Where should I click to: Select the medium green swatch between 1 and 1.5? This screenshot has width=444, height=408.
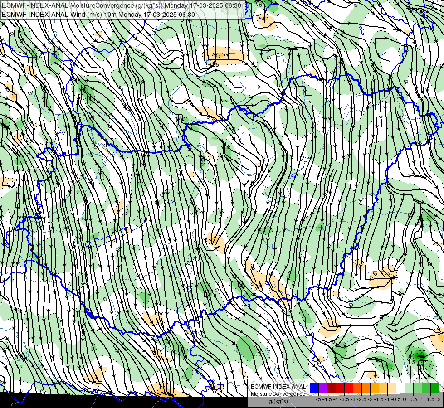[x=426, y=388]
